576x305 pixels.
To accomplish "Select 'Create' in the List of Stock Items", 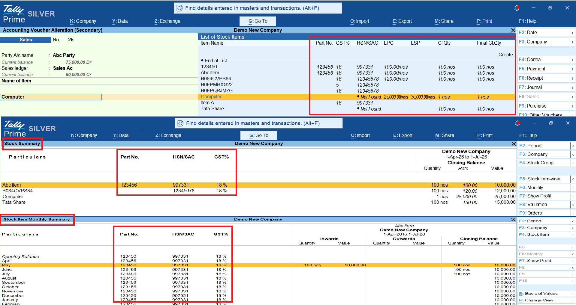I will tap(506, 55).
